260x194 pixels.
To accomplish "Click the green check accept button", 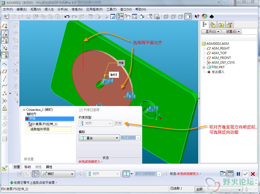I will pos(245,174).
